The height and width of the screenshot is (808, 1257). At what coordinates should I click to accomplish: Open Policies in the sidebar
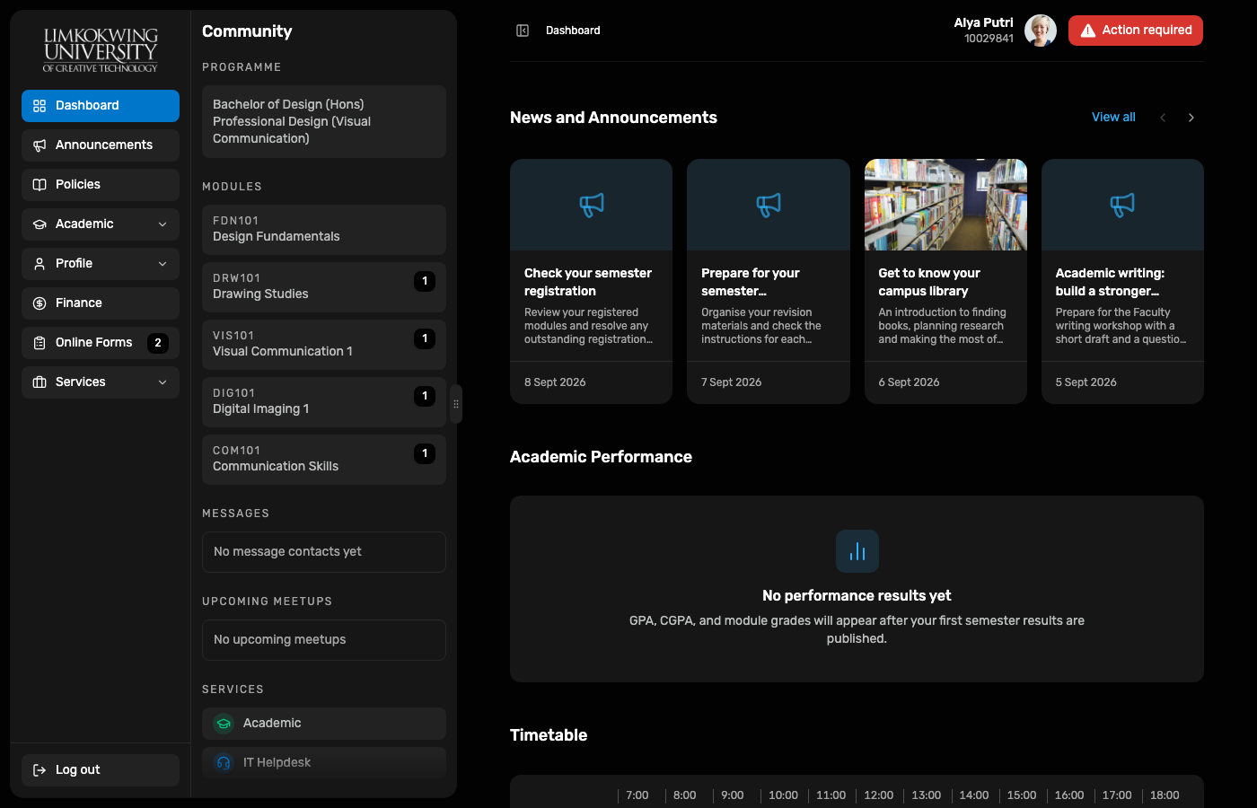(x=101, y=185)
